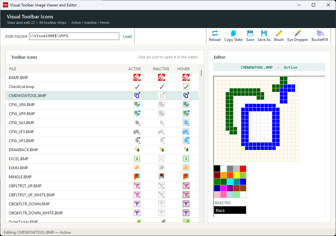
Task: Maximize the Visual Toolbar window
Action: point(313,5)
